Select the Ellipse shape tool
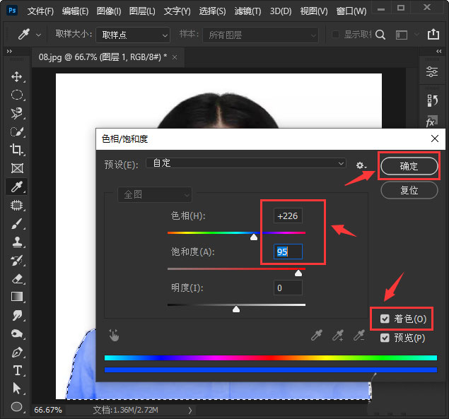 (x=16, y=406)
